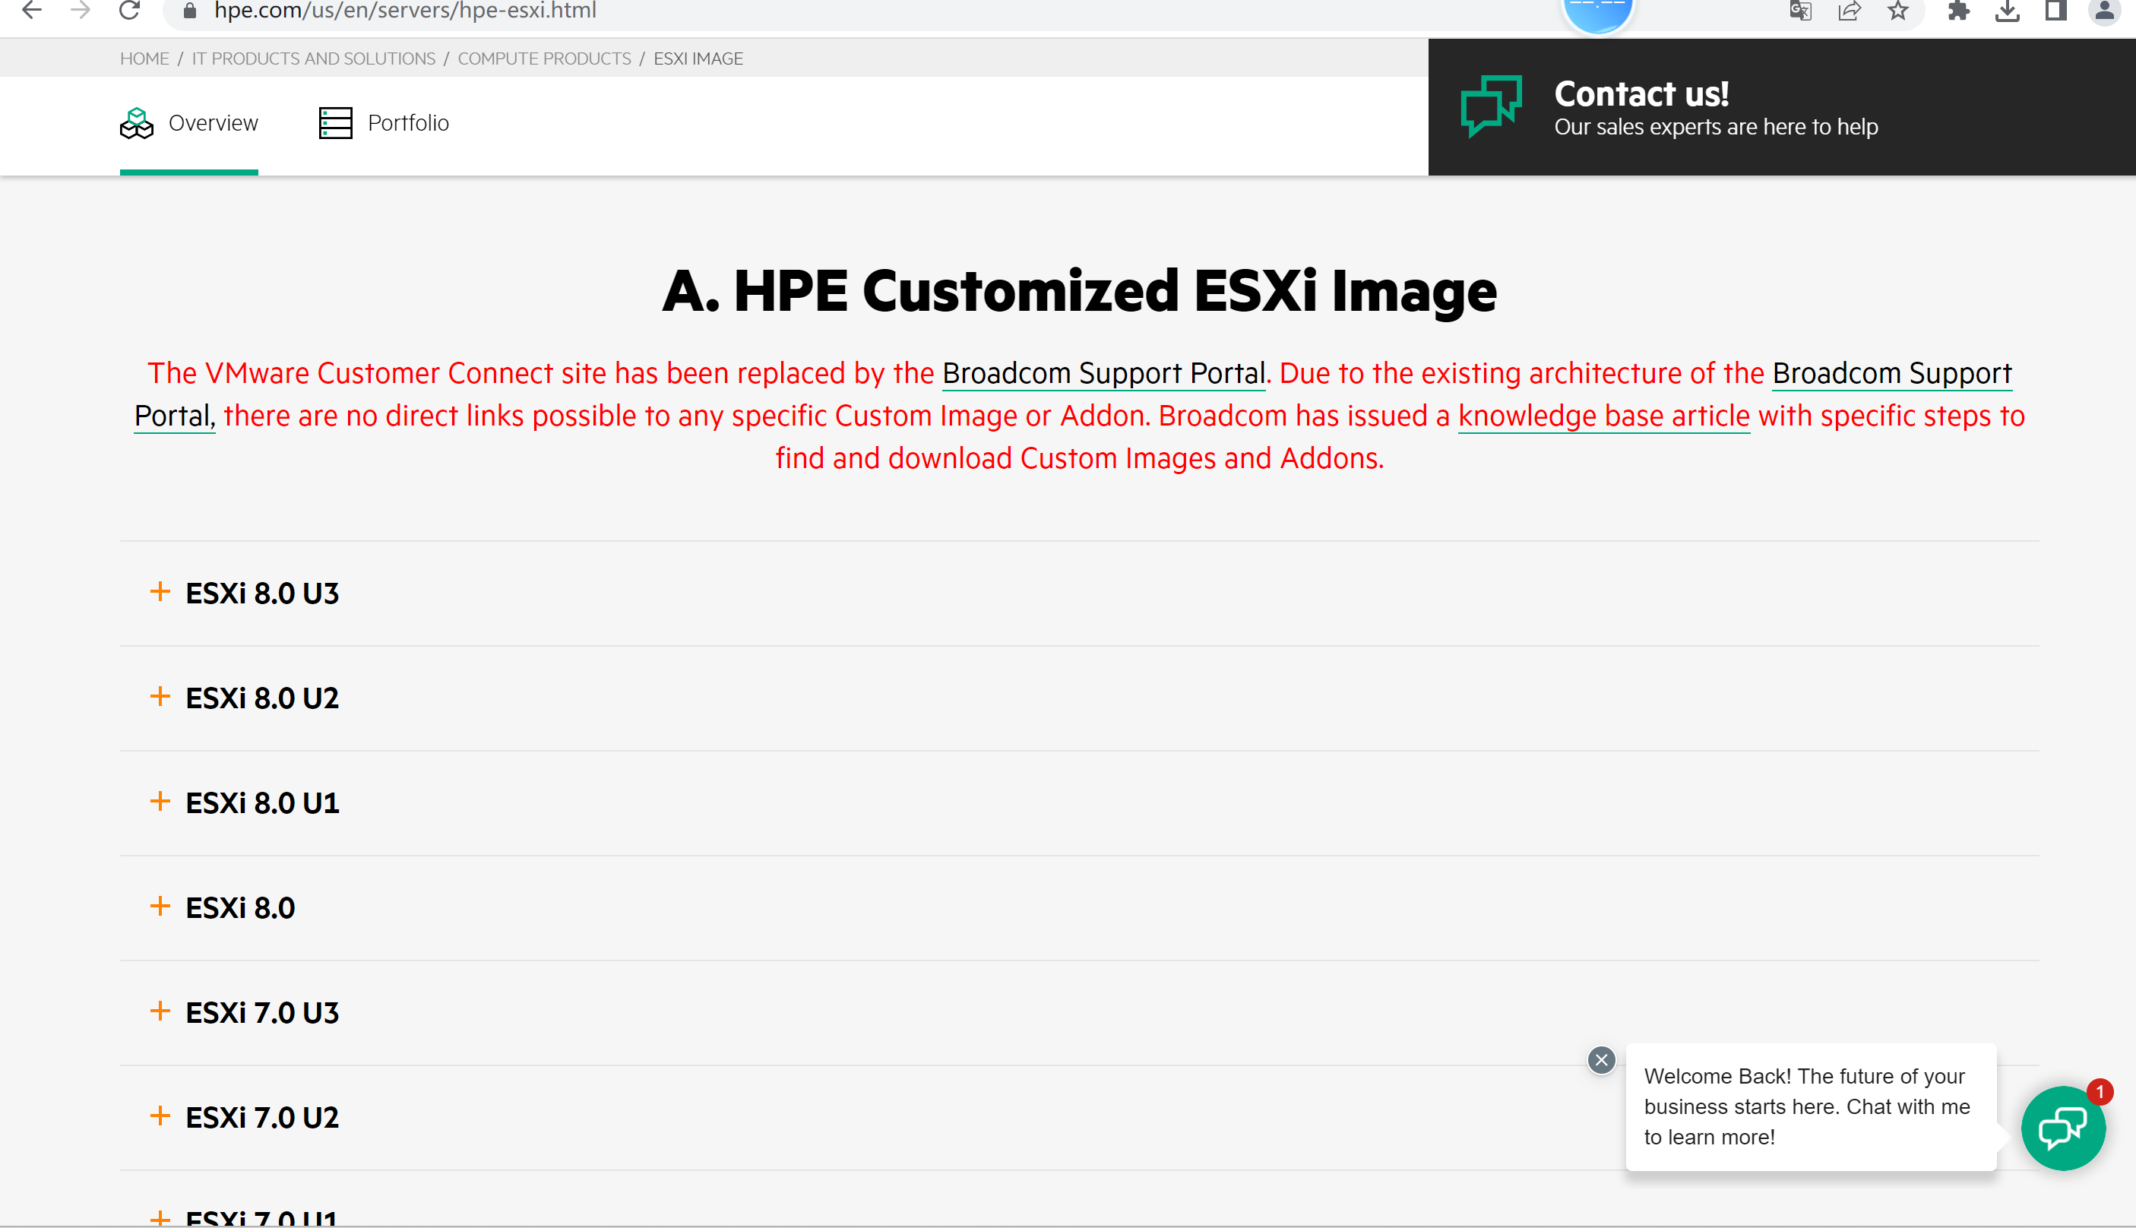
Task: Open first Broadcom Support Portal link
Action: coord(1104,373)
